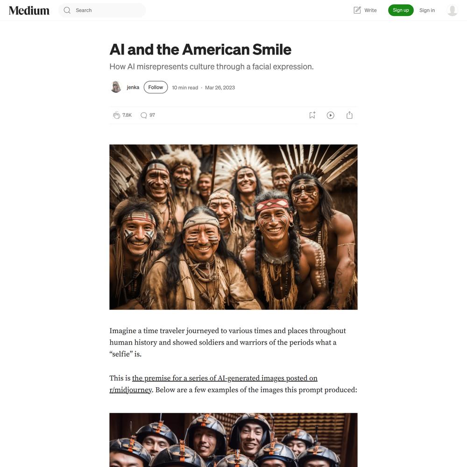Click the warriors selfie header image
Viewport: 467px width, 467px height.
coord(233,227)
